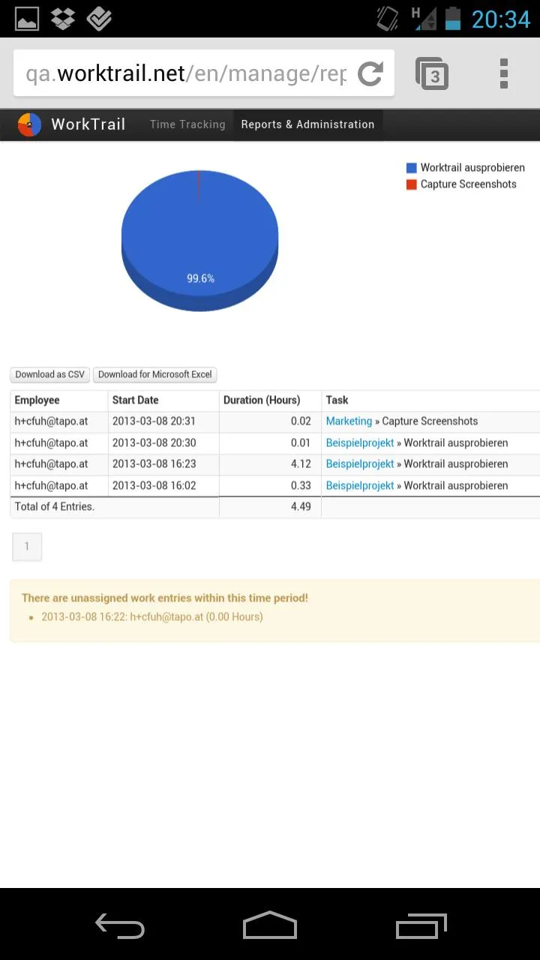Tap the 20:34 clock in the status bar
This screenshot has width=540, height=960.
pyautogui.click(x=500, y=19)
